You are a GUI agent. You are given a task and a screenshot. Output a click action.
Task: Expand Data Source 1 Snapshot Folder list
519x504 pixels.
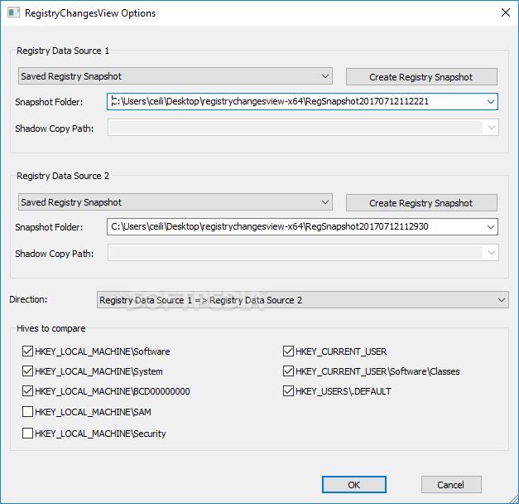[x=491, y=101]
